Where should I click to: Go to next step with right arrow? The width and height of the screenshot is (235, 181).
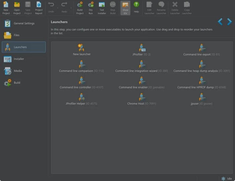[229, 22]
